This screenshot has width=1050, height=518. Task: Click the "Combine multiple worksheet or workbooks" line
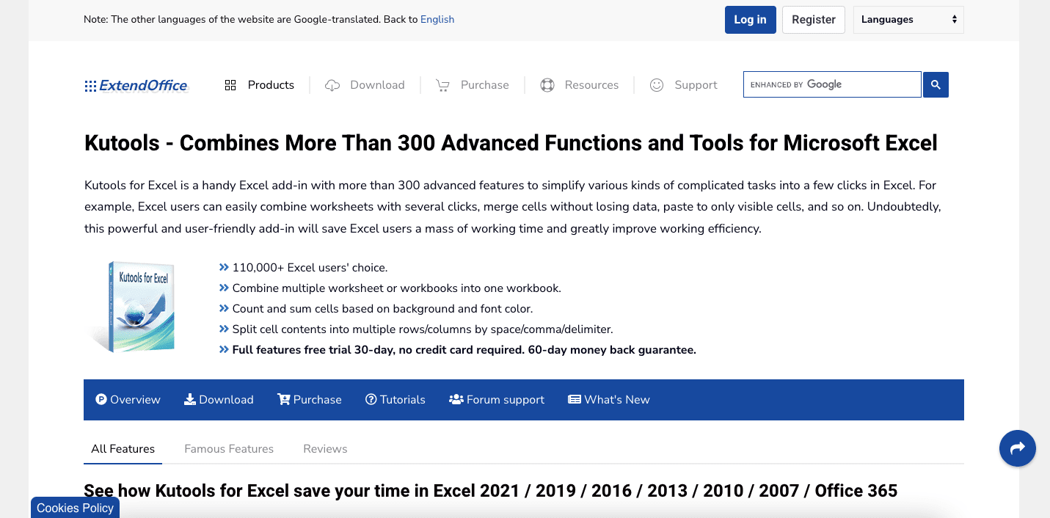(396, 288)
